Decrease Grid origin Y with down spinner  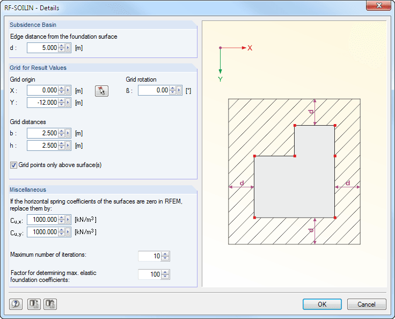[62, 105]
